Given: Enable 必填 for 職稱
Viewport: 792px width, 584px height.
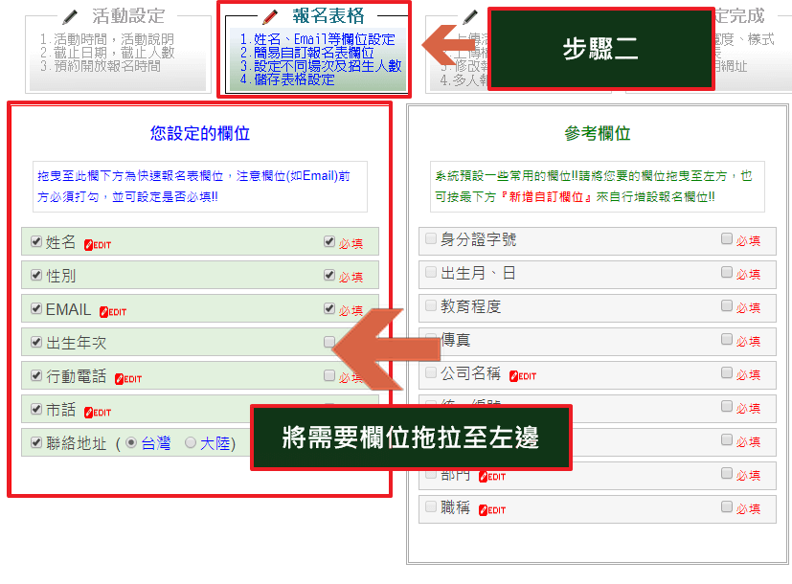Looking at the screenshot, I should coord(726,506).
